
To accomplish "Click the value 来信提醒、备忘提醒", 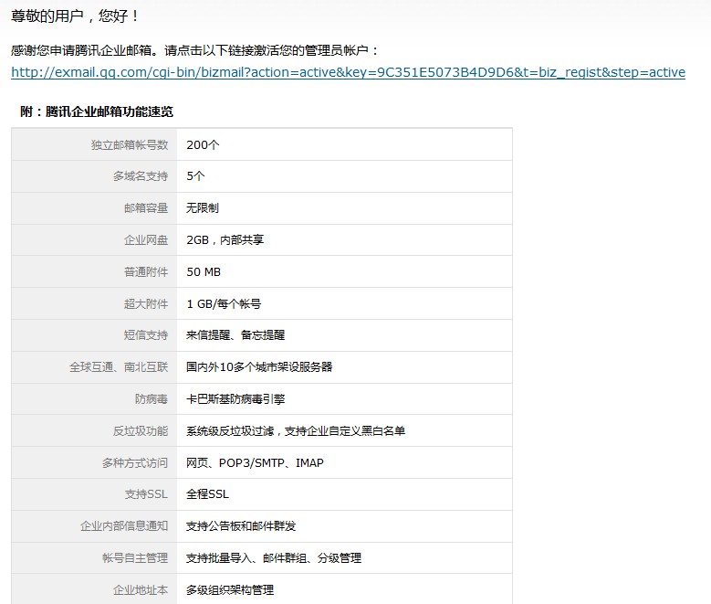I will 235,335.
